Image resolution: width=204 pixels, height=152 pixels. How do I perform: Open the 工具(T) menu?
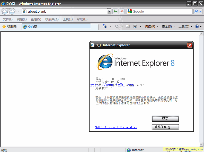(x=68, y=19)
